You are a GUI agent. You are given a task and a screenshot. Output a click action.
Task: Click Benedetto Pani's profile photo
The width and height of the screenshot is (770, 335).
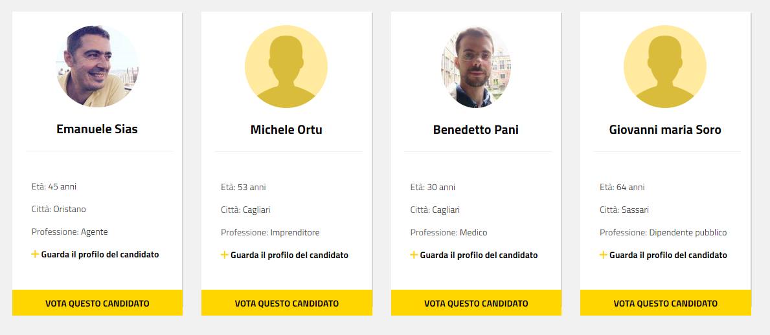tap(476, 67)
